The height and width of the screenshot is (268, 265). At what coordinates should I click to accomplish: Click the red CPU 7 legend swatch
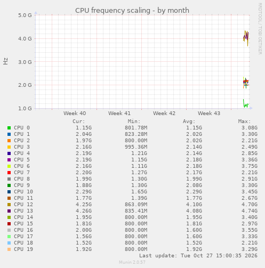pos(9,173)
